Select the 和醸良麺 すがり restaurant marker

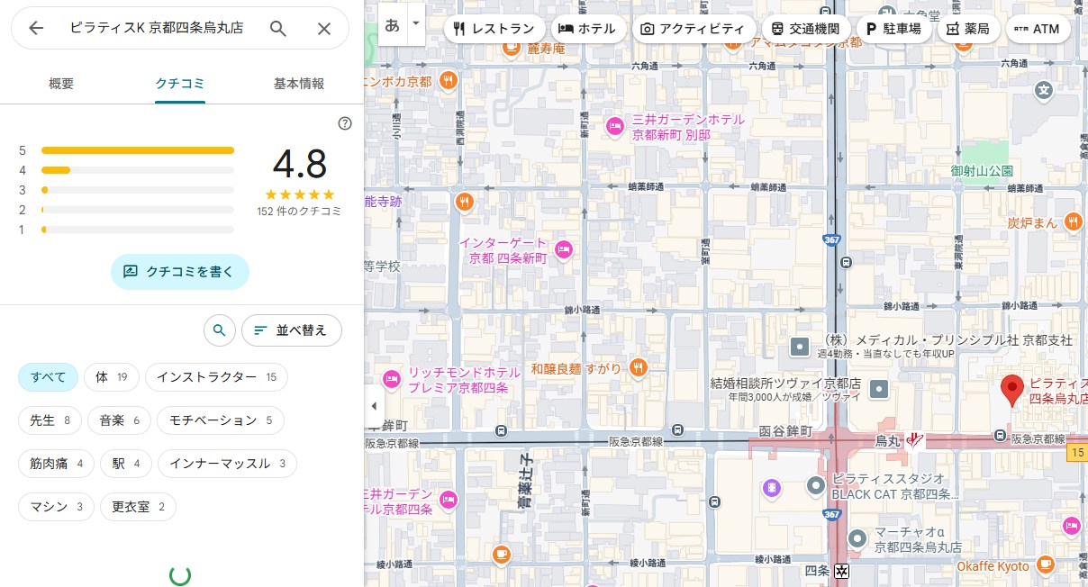coord(638,366)
